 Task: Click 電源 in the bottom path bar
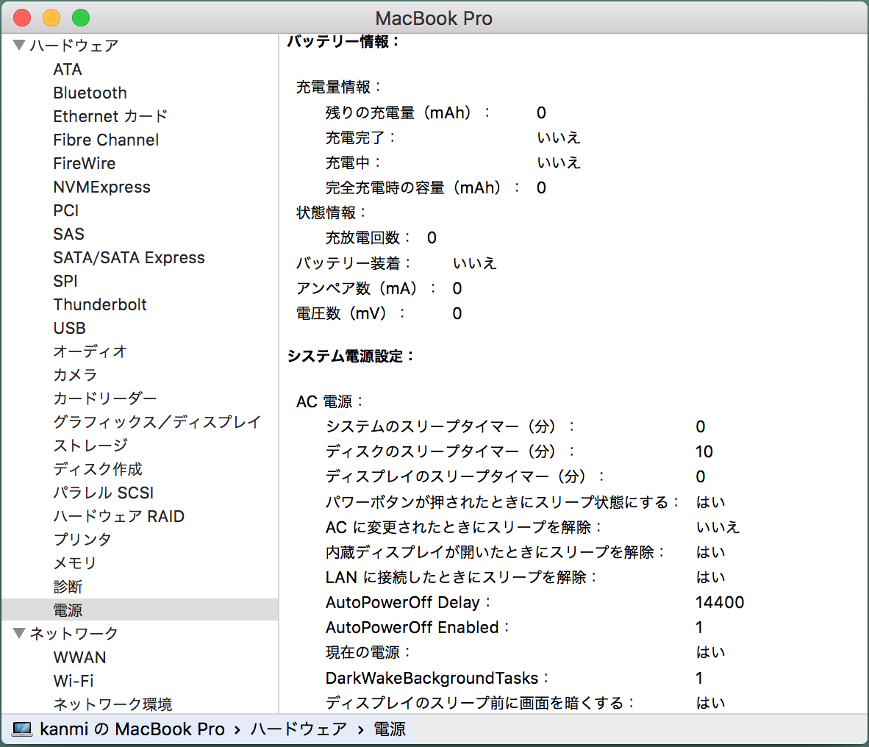[x=390, y=729]
